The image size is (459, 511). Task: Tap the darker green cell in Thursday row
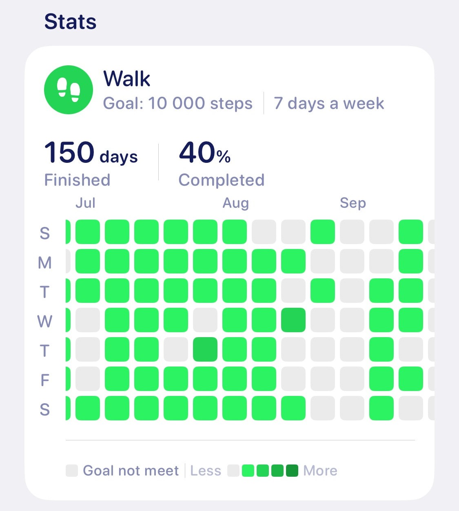coord(205,349)
